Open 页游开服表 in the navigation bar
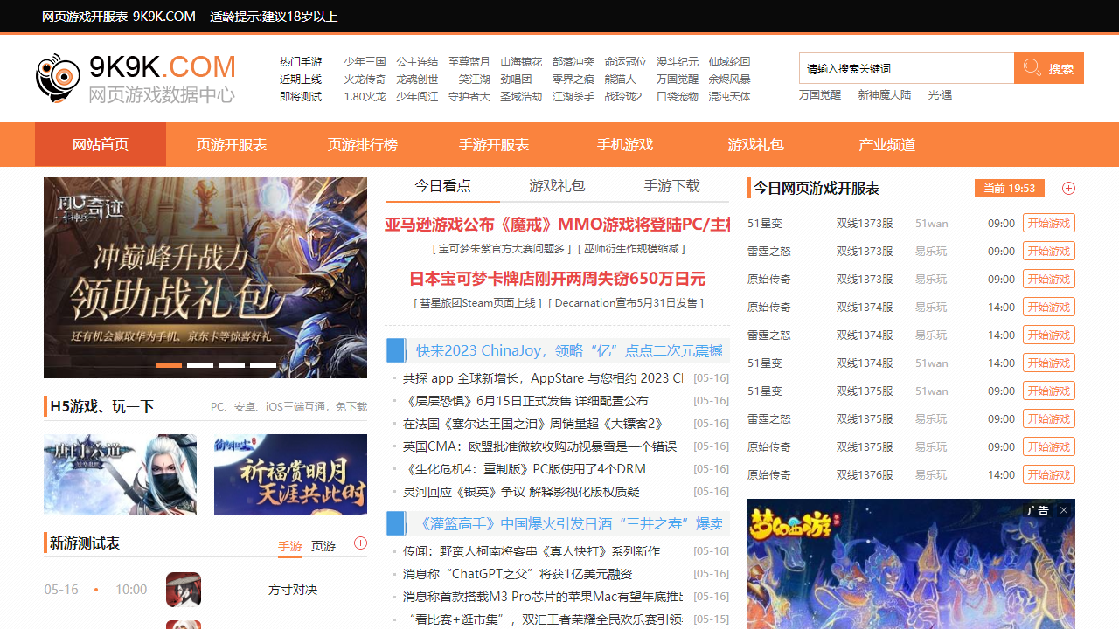Screen dimensions: 1119x629 pyautogui.click(x=232, y=144)
